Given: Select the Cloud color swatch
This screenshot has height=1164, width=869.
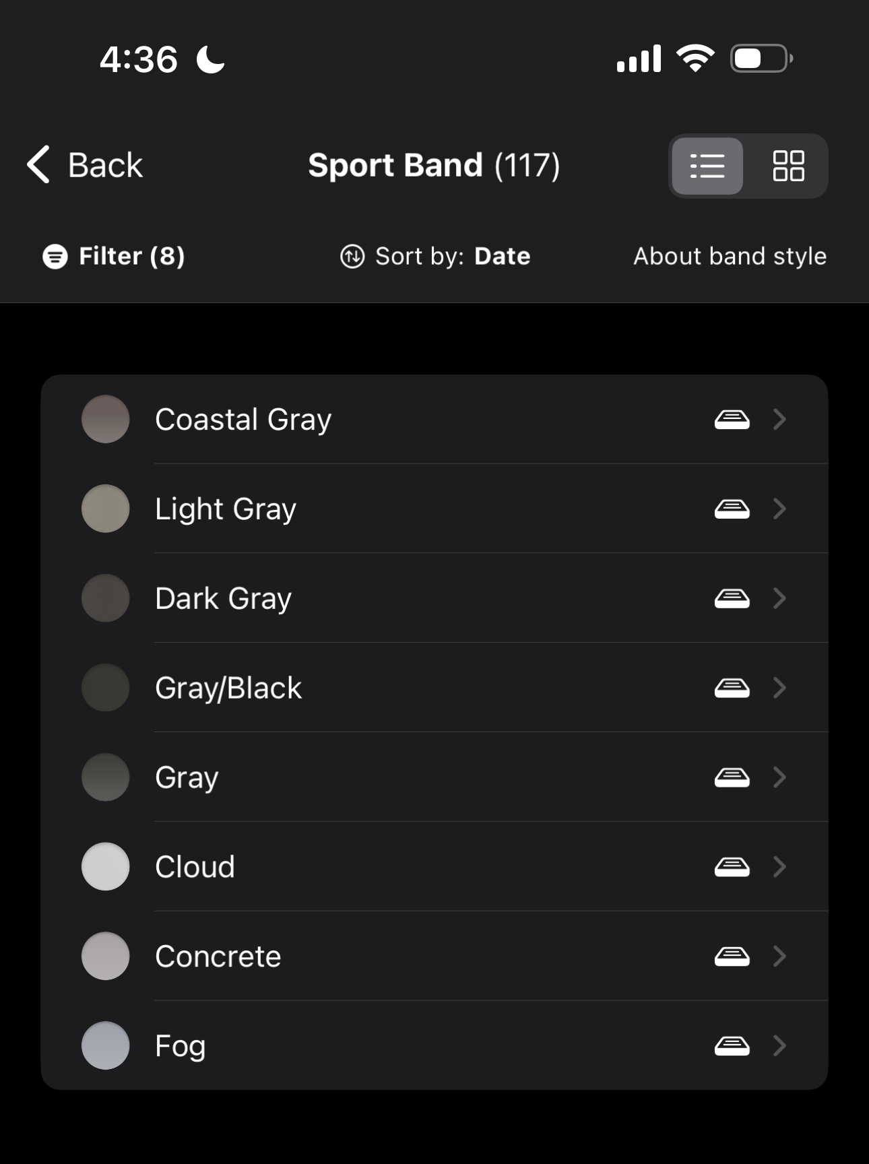Looking at the screenshot, I should (106, 867).
